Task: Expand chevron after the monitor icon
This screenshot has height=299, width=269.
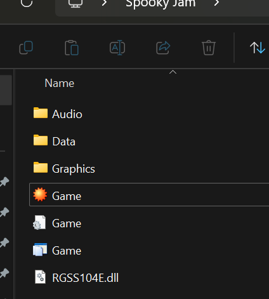Action: point(104,3)
